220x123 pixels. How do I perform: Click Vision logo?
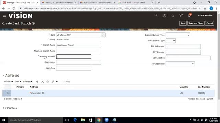pyautogui.click(x=21, y=16)
